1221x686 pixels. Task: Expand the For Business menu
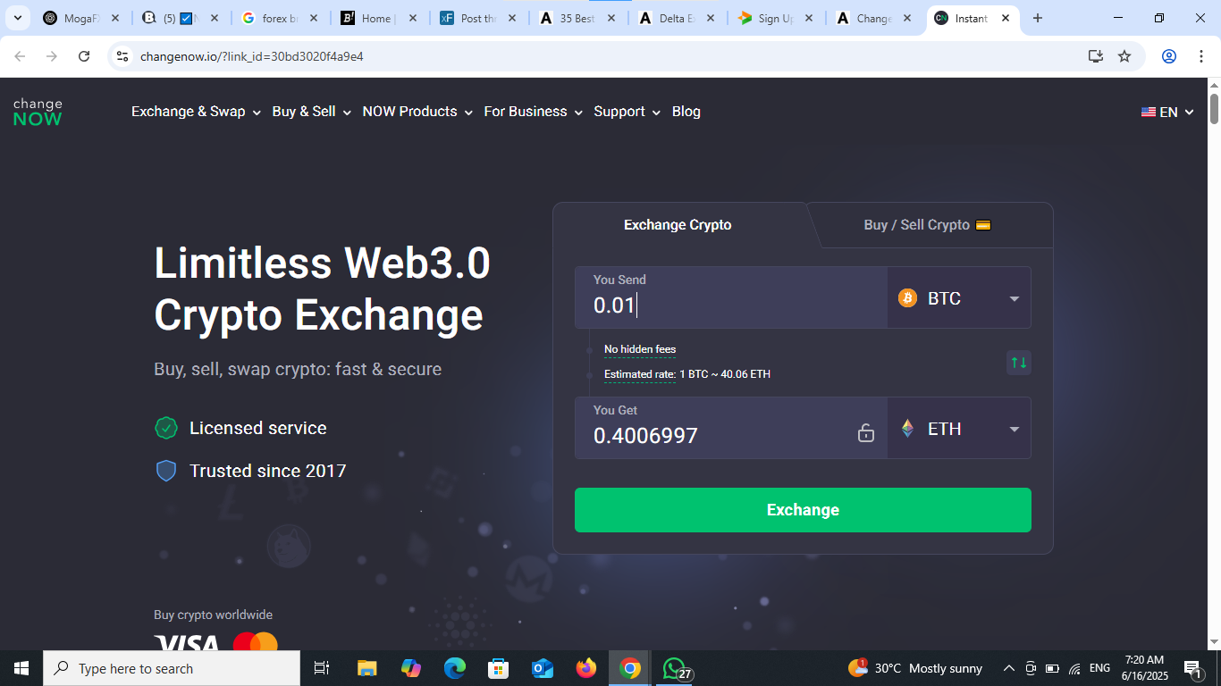point(533,112)
